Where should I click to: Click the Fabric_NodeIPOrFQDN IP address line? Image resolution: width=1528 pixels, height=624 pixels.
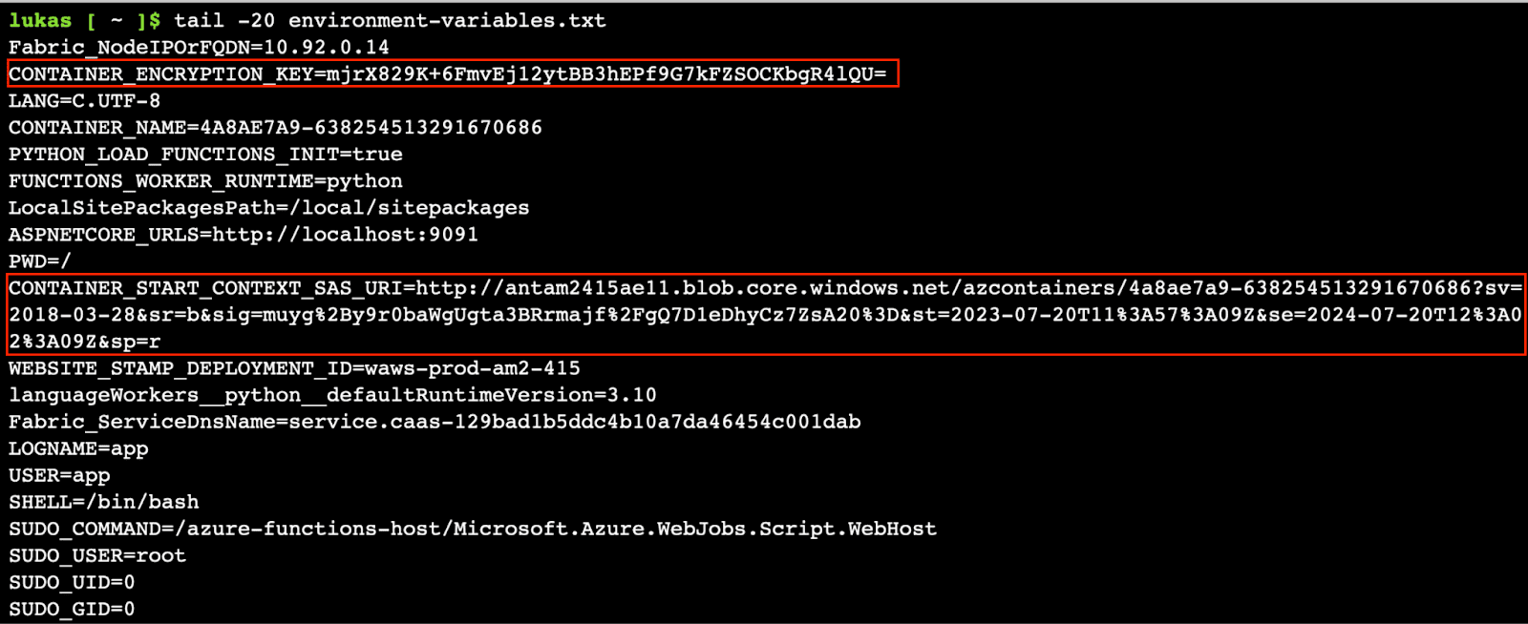click(199, 47)
